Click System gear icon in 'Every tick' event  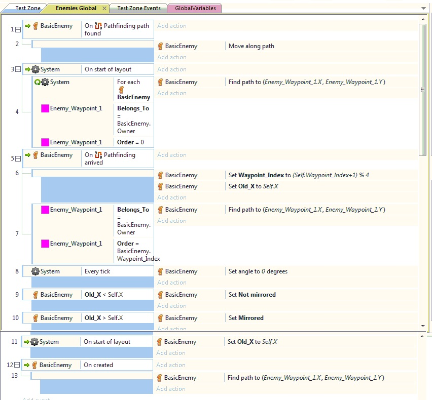point(35,271)
